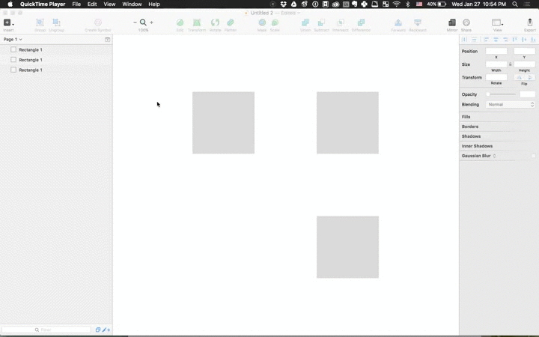539x337 pixels.
Task: Click distribute horizontally icon in inspector
Action: coord(465,40)
